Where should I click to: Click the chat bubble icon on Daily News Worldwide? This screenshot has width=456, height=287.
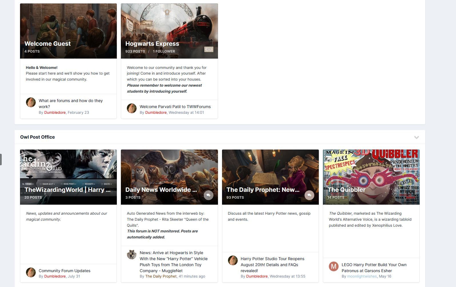coord(209,195)
